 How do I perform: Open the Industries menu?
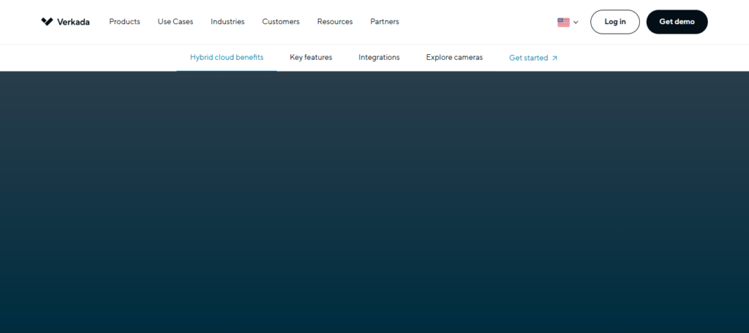[227, 21]
